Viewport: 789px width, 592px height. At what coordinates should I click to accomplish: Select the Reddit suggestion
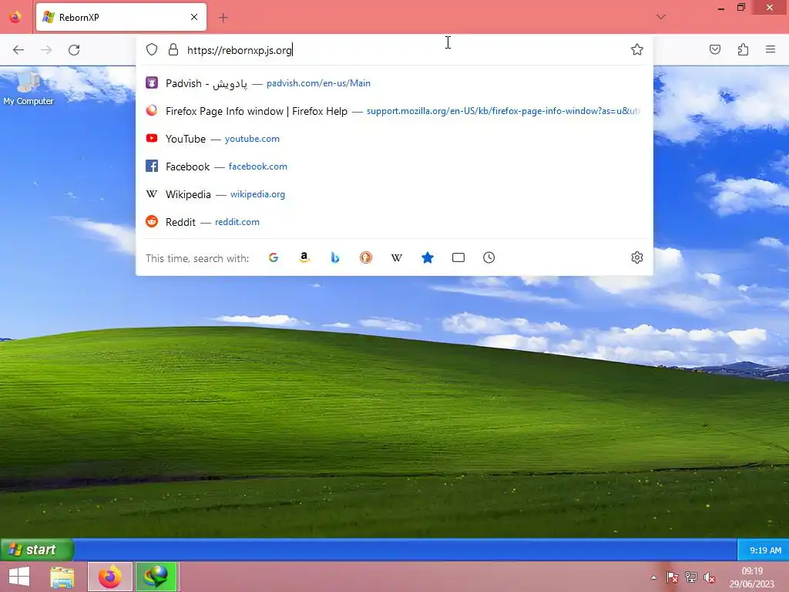point(394,221)
